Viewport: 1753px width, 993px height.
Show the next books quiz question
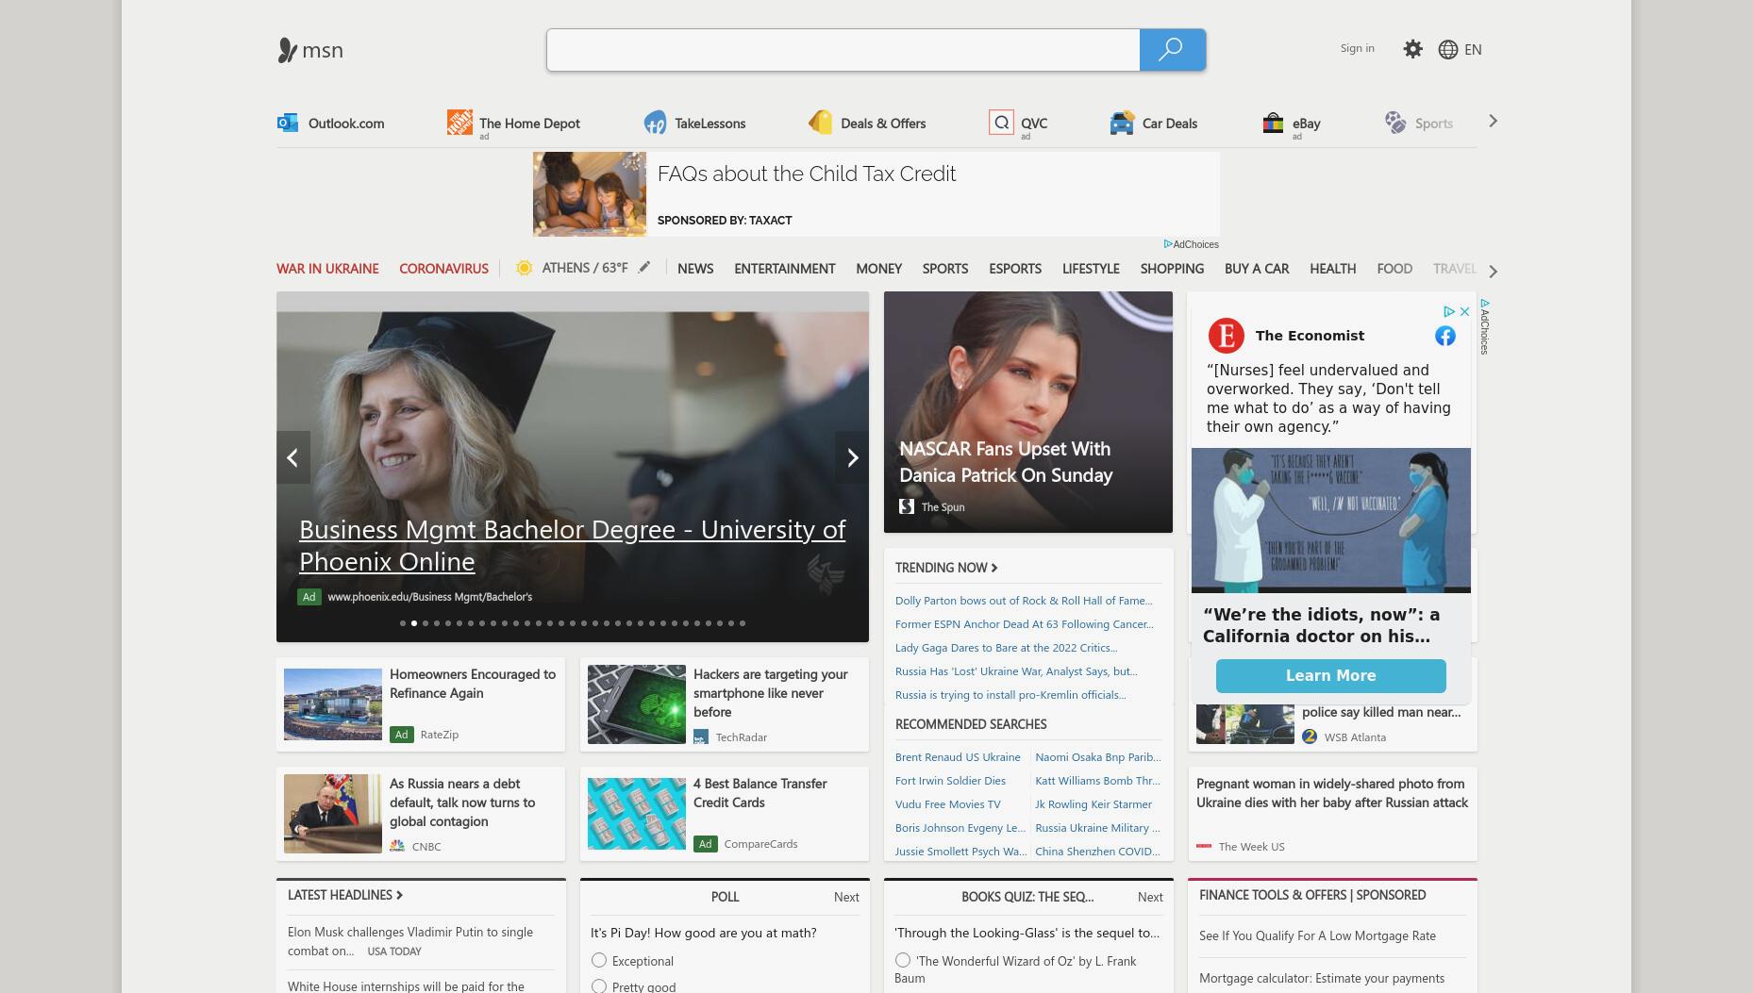click(x=1150, y=897)
